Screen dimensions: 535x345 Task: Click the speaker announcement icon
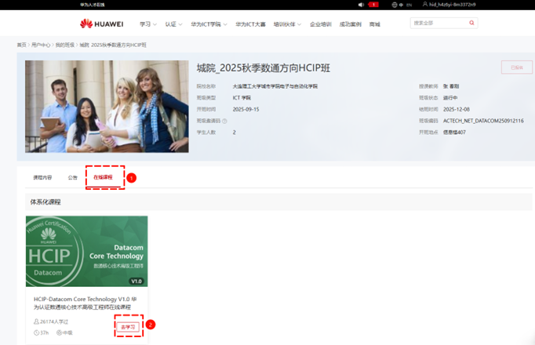[361, 5]
